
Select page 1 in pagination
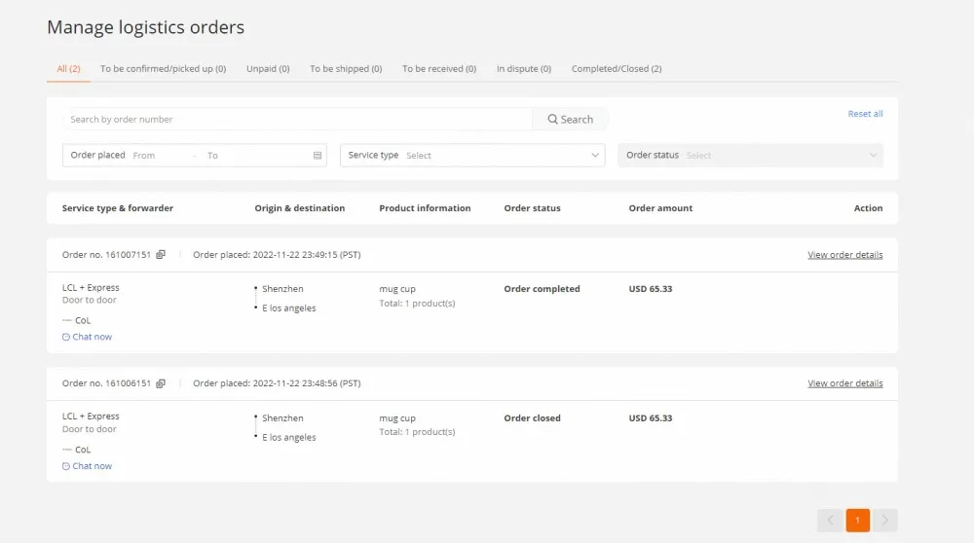857,521
